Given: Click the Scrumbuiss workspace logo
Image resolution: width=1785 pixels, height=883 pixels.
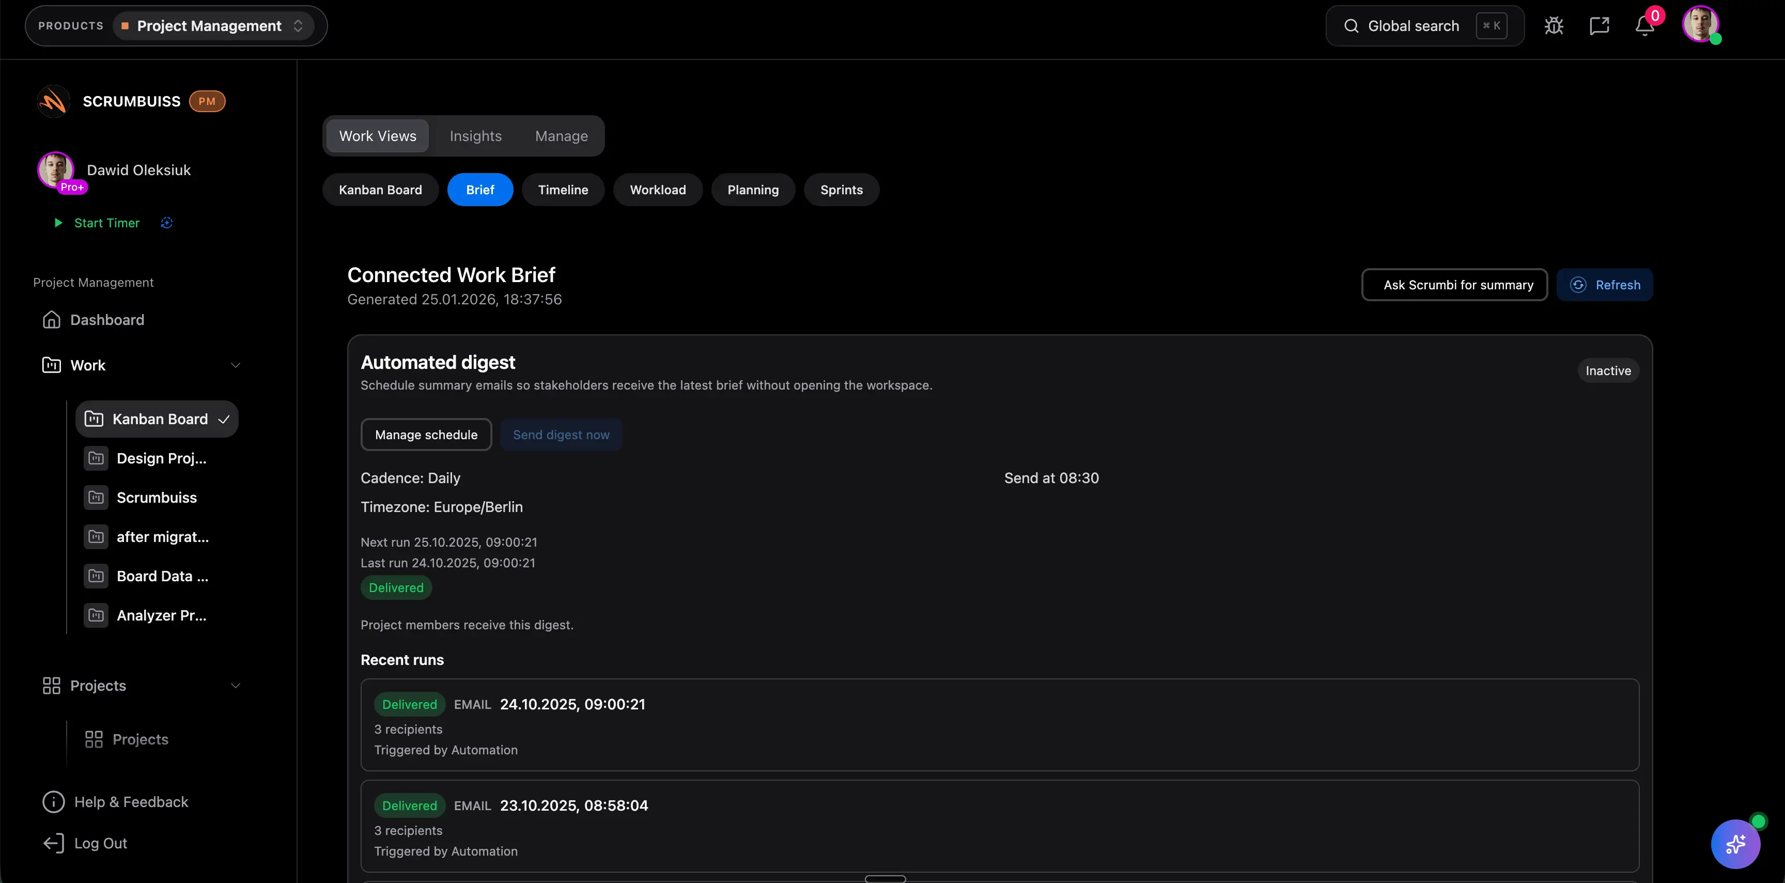Looking at the screenshot, I should (53, 101).
